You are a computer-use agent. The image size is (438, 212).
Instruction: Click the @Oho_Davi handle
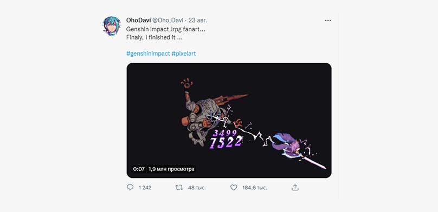(168, 21)
